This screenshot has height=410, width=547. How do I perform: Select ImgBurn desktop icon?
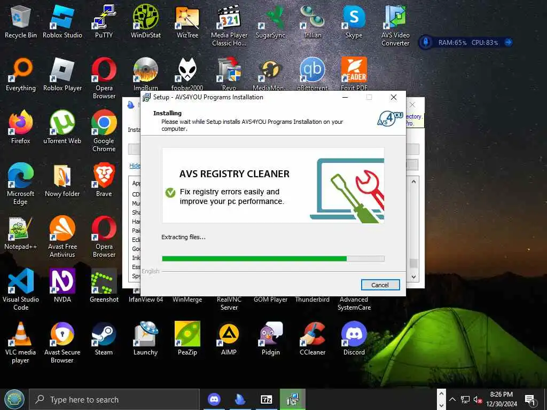(146, 74)
